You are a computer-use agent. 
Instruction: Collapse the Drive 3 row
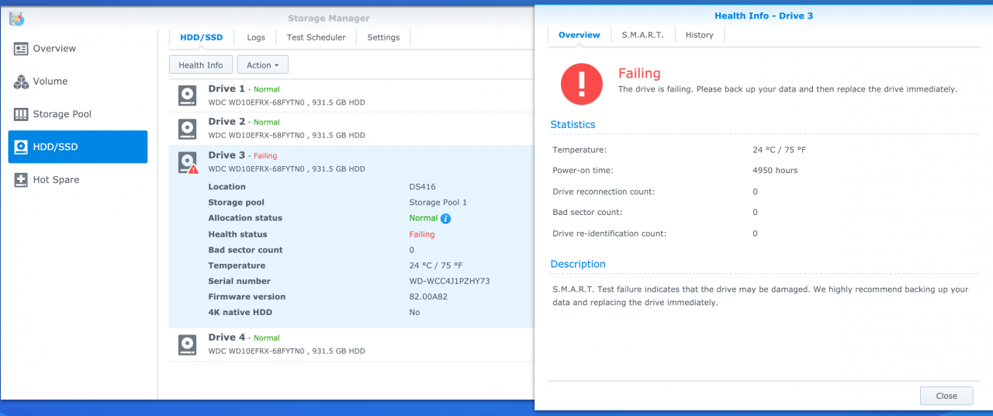(351, 161)
